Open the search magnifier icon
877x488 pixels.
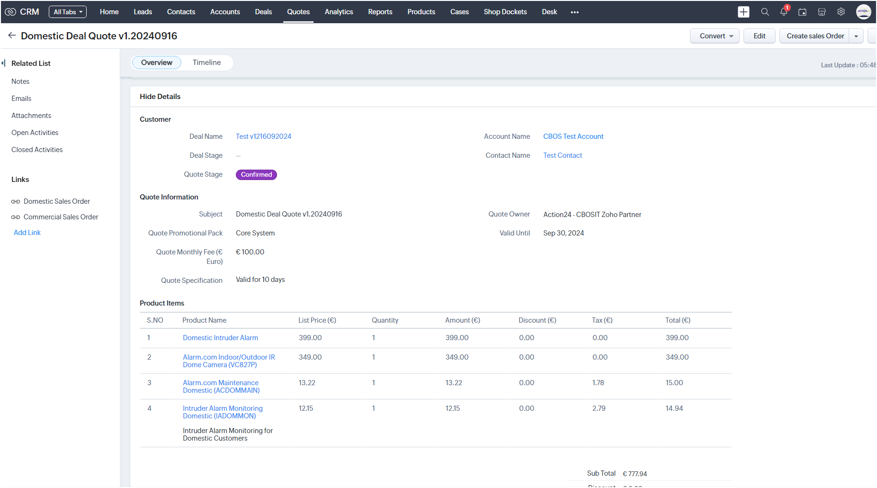tap(765, 12)
